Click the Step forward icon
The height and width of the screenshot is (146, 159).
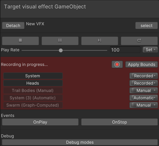100,40
